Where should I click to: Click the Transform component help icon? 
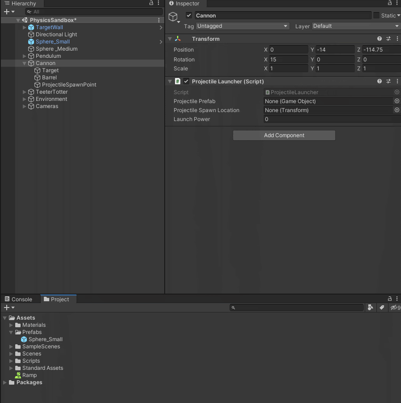(380, 39)
